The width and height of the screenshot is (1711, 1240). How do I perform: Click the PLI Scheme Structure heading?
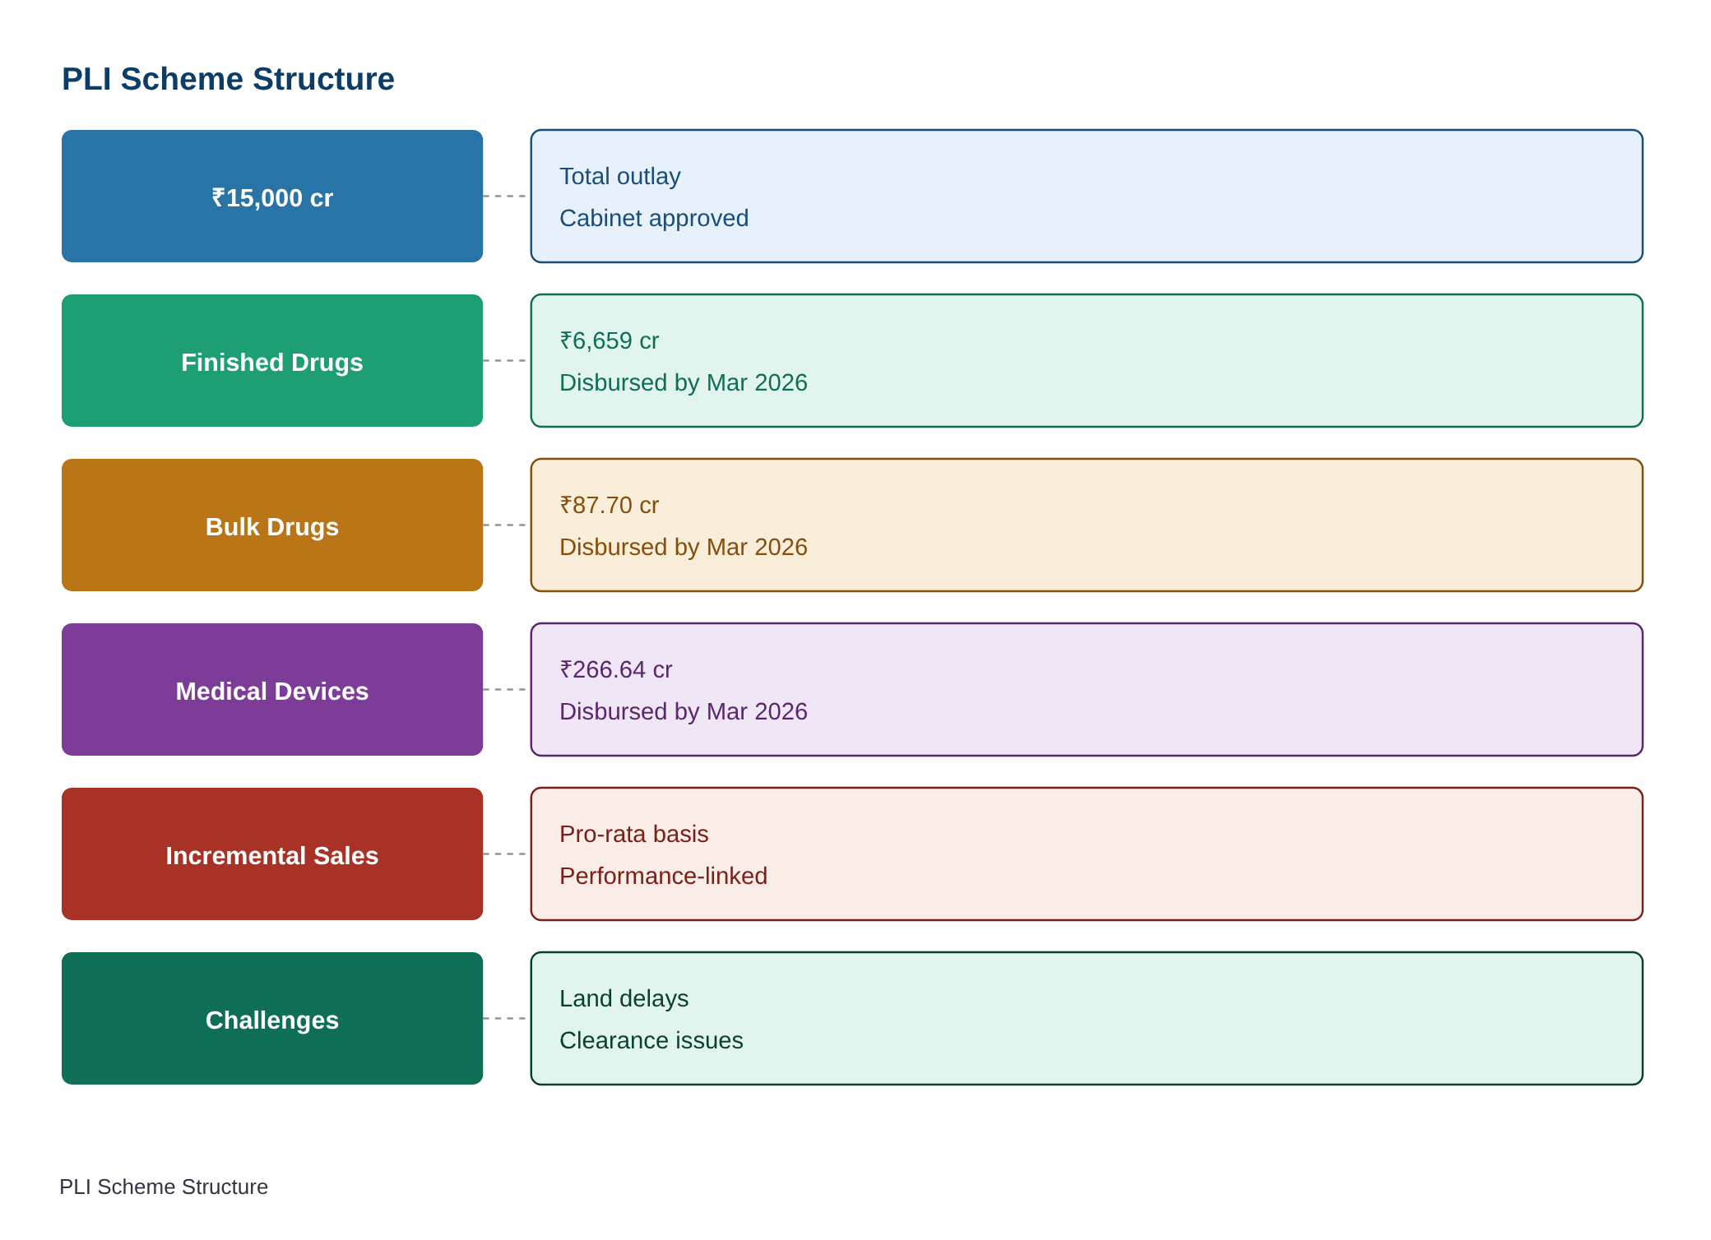(x=228, y=79)
